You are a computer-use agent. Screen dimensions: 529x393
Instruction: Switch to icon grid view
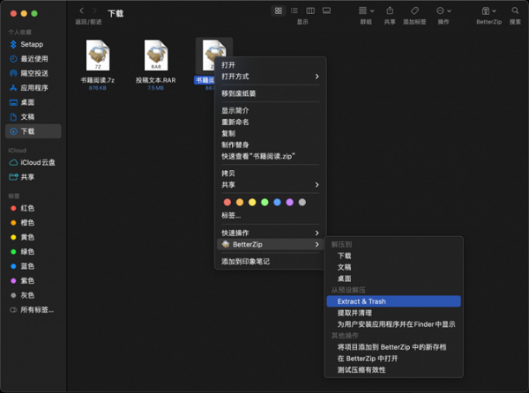[279, 11]
